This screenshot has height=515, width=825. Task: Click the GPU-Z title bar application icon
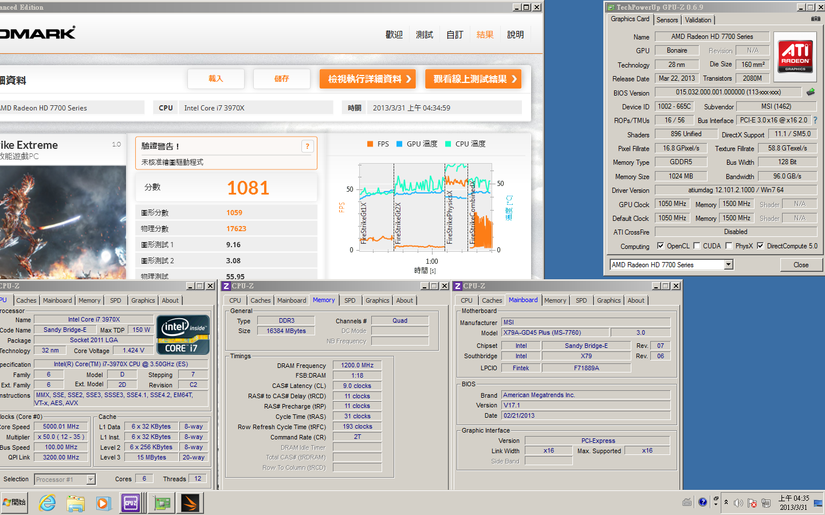(x=611, y=7)
